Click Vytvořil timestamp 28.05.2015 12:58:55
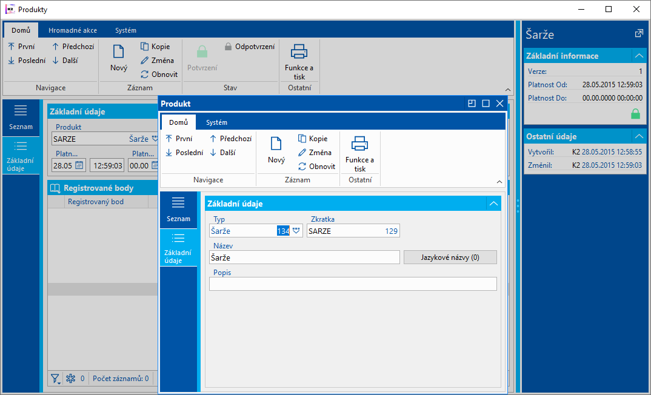The width and height of the screenshot is (651, 395). pyautogui.click(x=612, y=152)
